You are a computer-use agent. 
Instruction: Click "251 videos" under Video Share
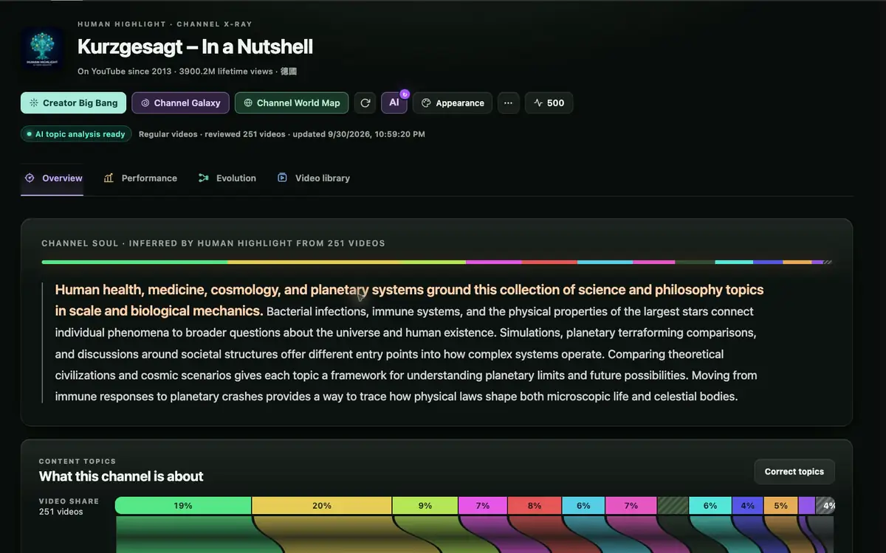(61, 512)
